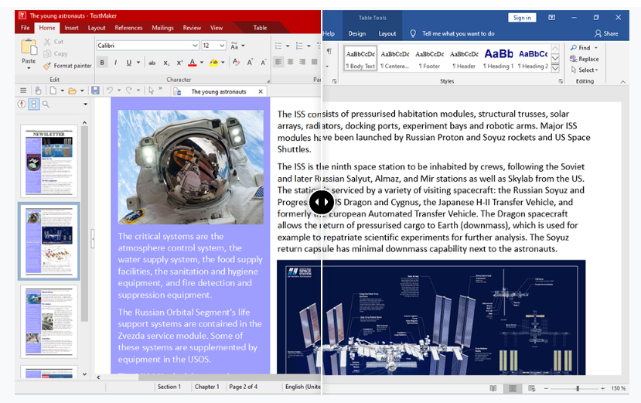Open the Calibri font name dropdown
The height and width of the screenshot is (403, 641).
(195, 46)
